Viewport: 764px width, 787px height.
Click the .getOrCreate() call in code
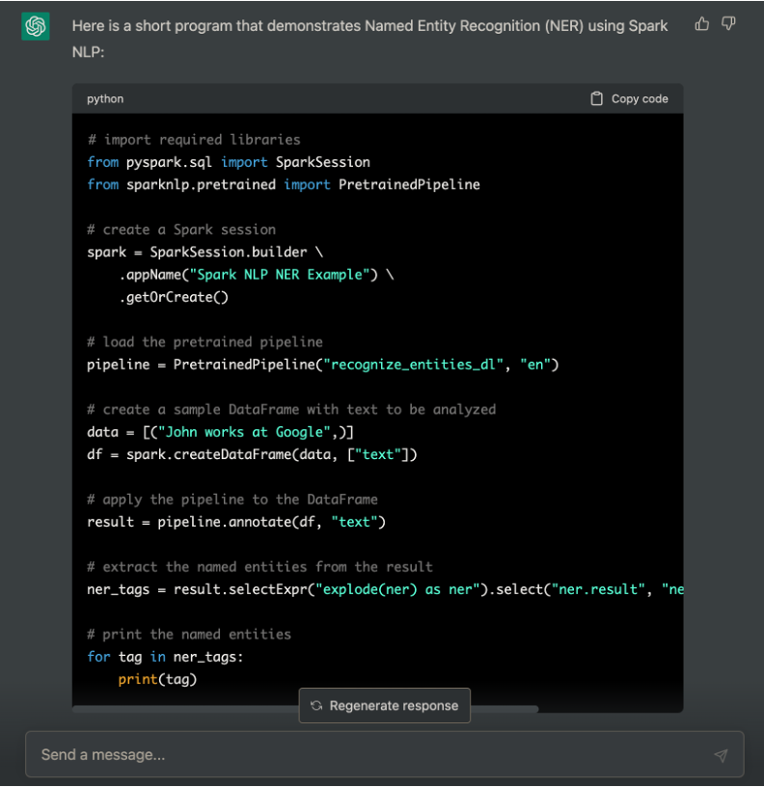pyautogui.click(x=174, y=297)
